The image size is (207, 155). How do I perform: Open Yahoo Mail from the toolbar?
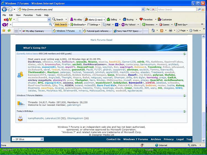coord(107,25)
